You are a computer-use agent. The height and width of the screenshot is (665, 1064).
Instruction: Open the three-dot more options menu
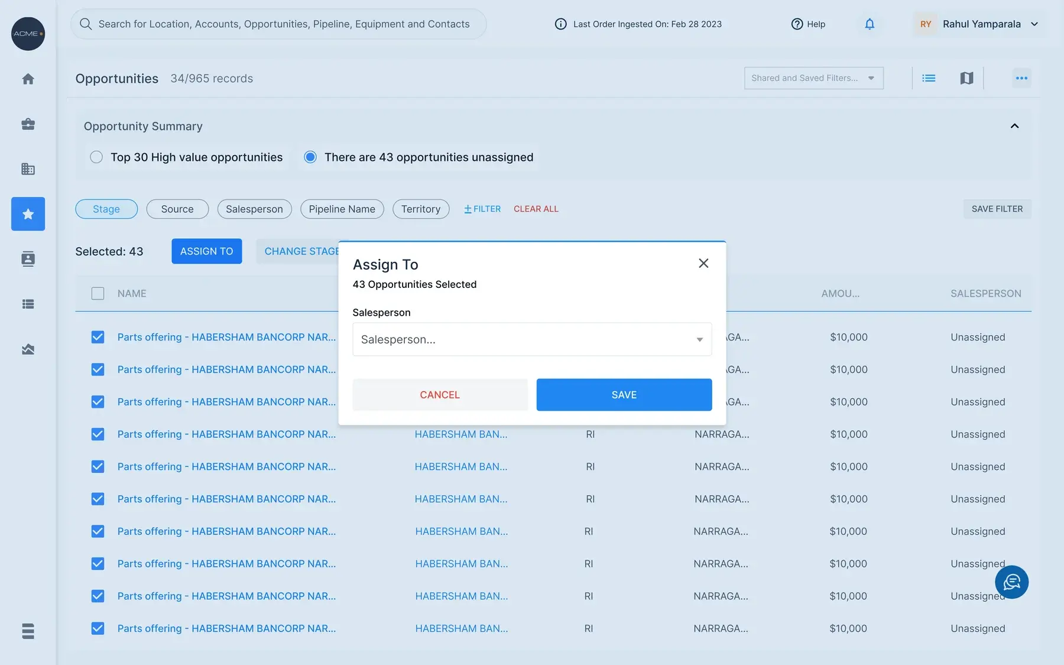1021,78
